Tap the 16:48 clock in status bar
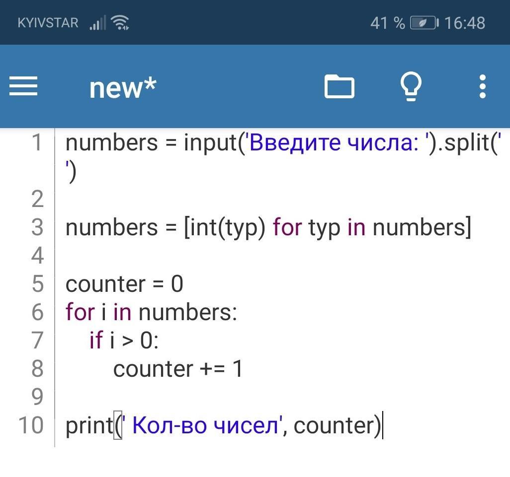Image resolution: width=510 pixels, height=477 pixels. point(465,23)
